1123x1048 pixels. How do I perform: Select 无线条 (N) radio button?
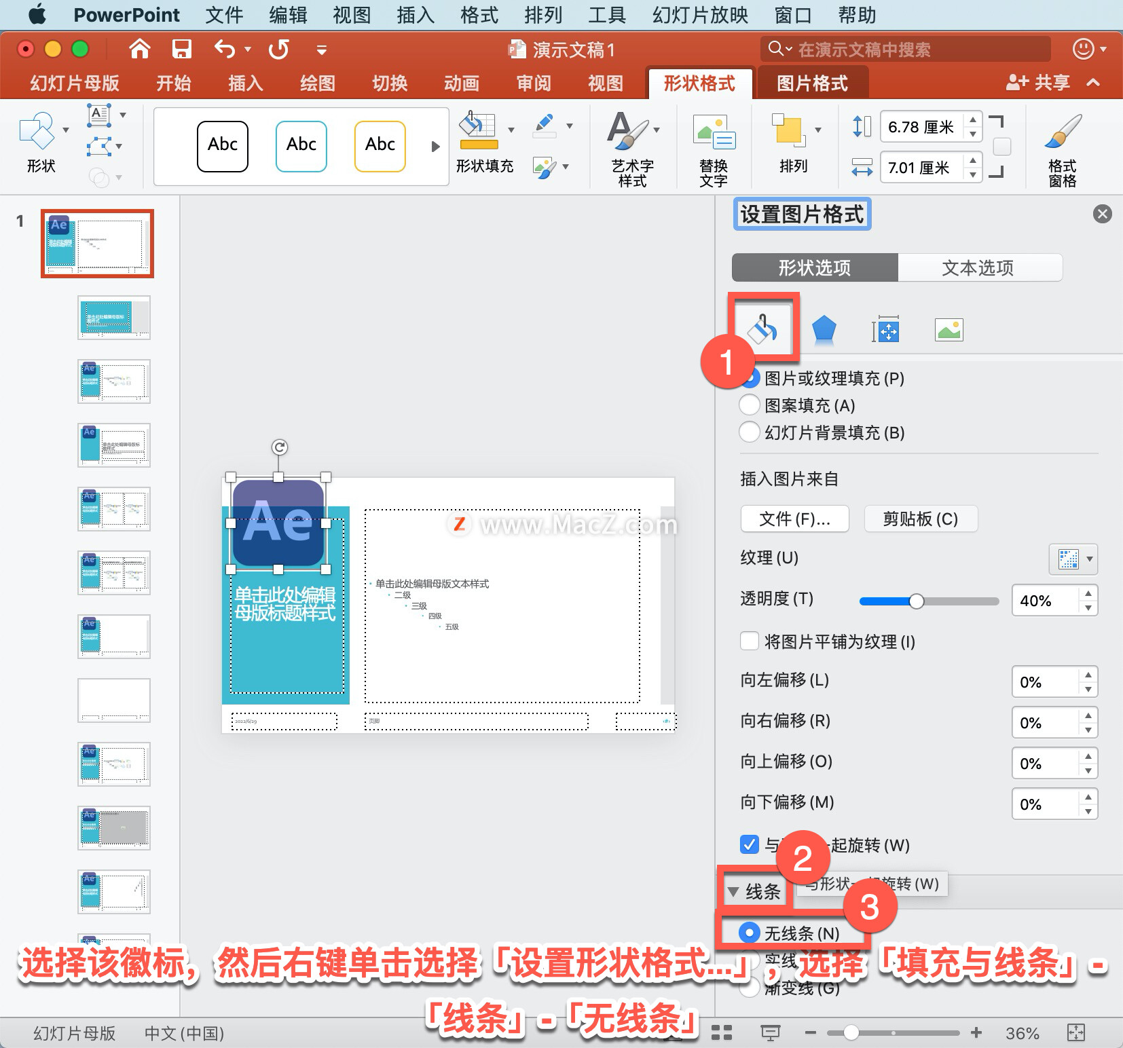pyautogui.click(x=749, y=933)
